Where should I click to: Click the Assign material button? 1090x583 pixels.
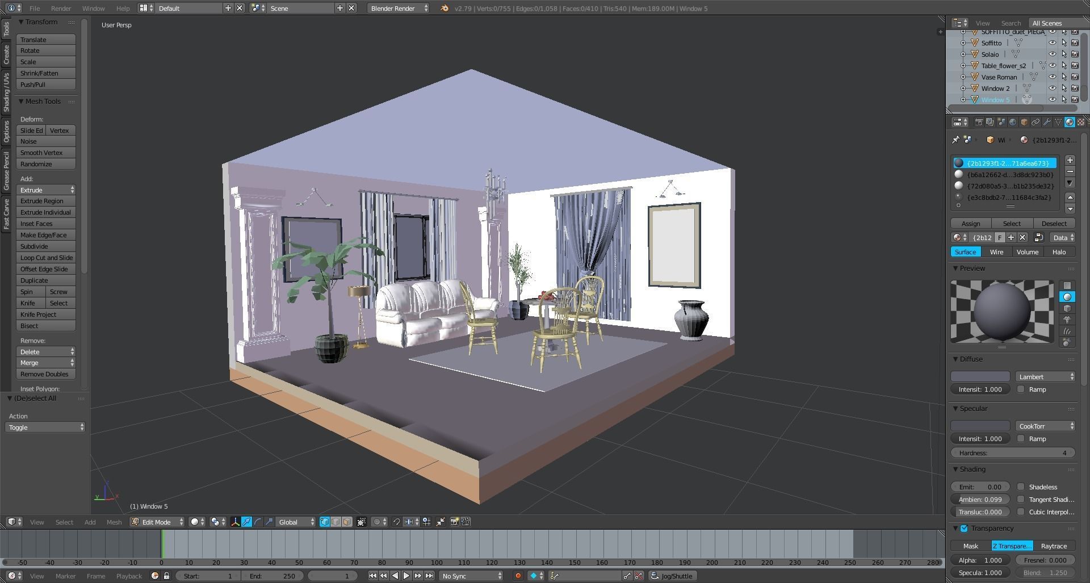pyautogui.click(x=971, y=223)
